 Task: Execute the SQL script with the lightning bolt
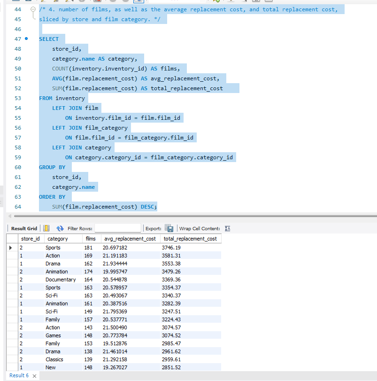(42, 2)
